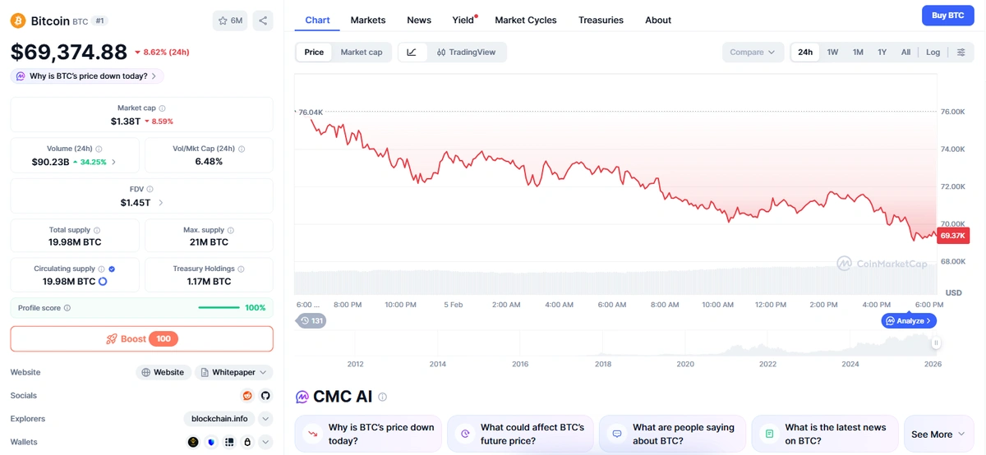
Task: Switch to the Markets tab
Action: (x=367, y=20)
